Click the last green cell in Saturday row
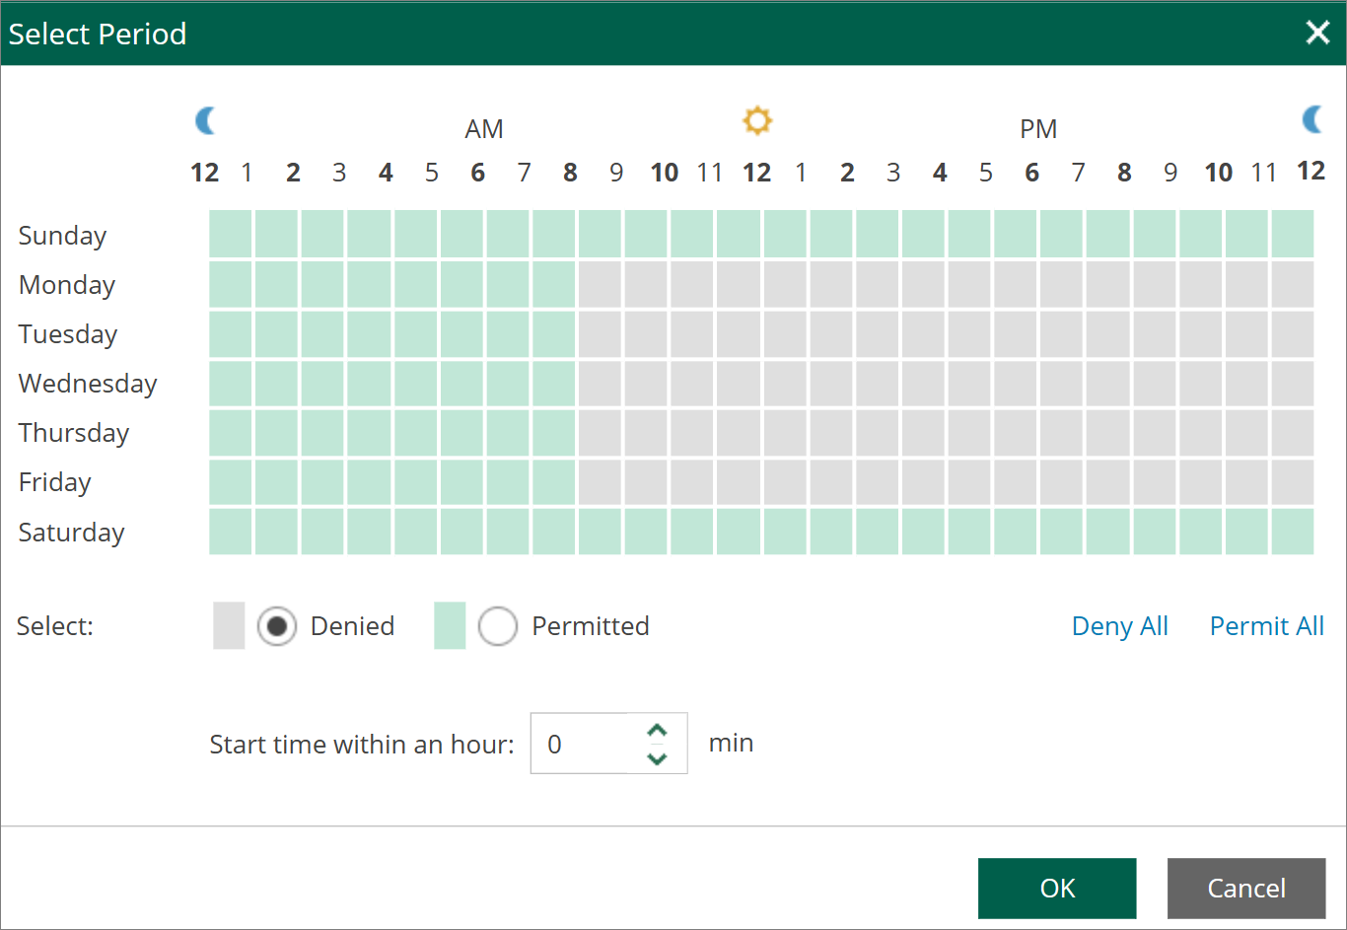 [x=1292, y=532]
